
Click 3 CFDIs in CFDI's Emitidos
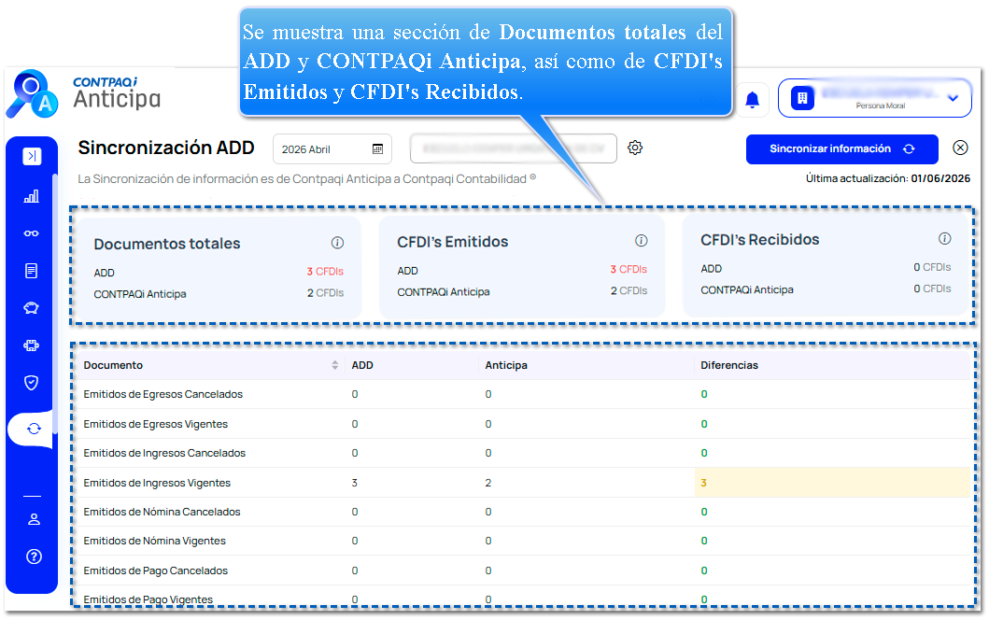629,269
